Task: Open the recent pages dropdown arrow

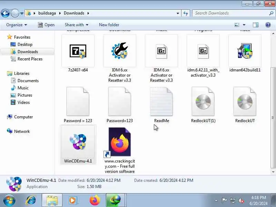Action: pos(22,13)
